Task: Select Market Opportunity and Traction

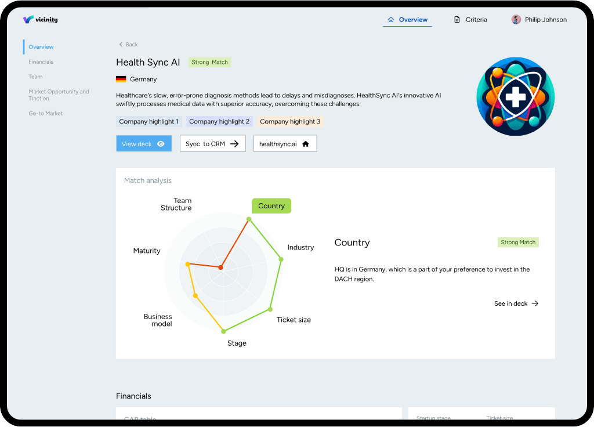Action: (x=59, y=95)
